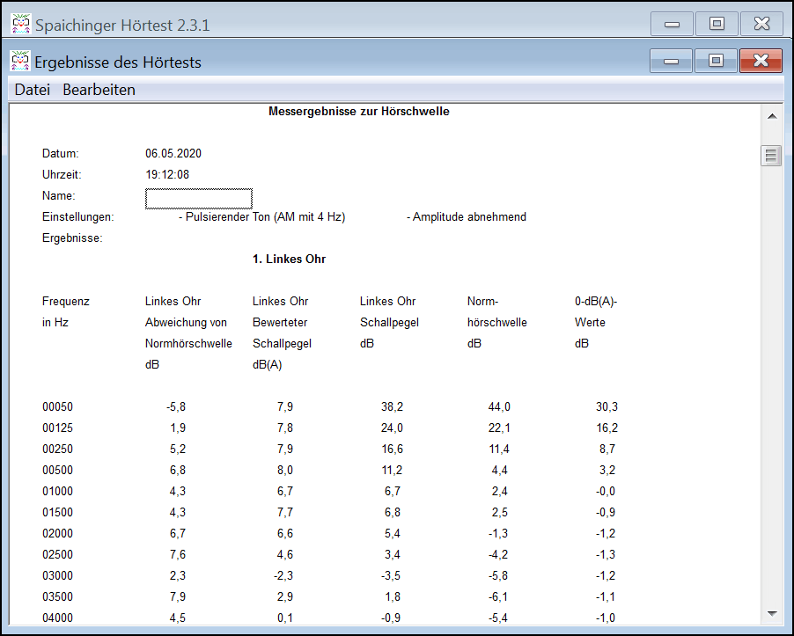Click the frequency row 01000

click(x=58, y=491)
